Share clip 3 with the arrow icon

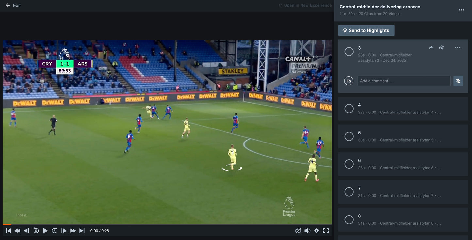(x=431, y=48)
